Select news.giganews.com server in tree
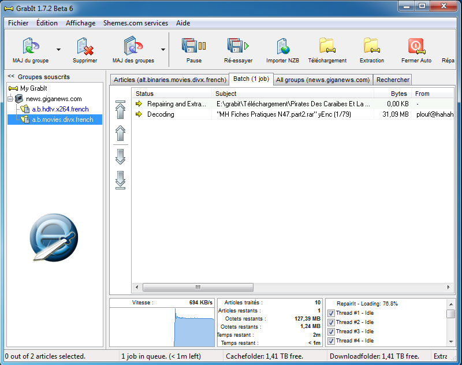The image size is (462, 365). pyautogui.click(x=54, y=99)
